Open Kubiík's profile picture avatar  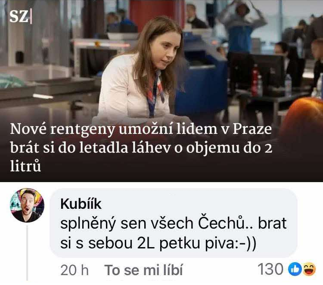click(27, 205)
